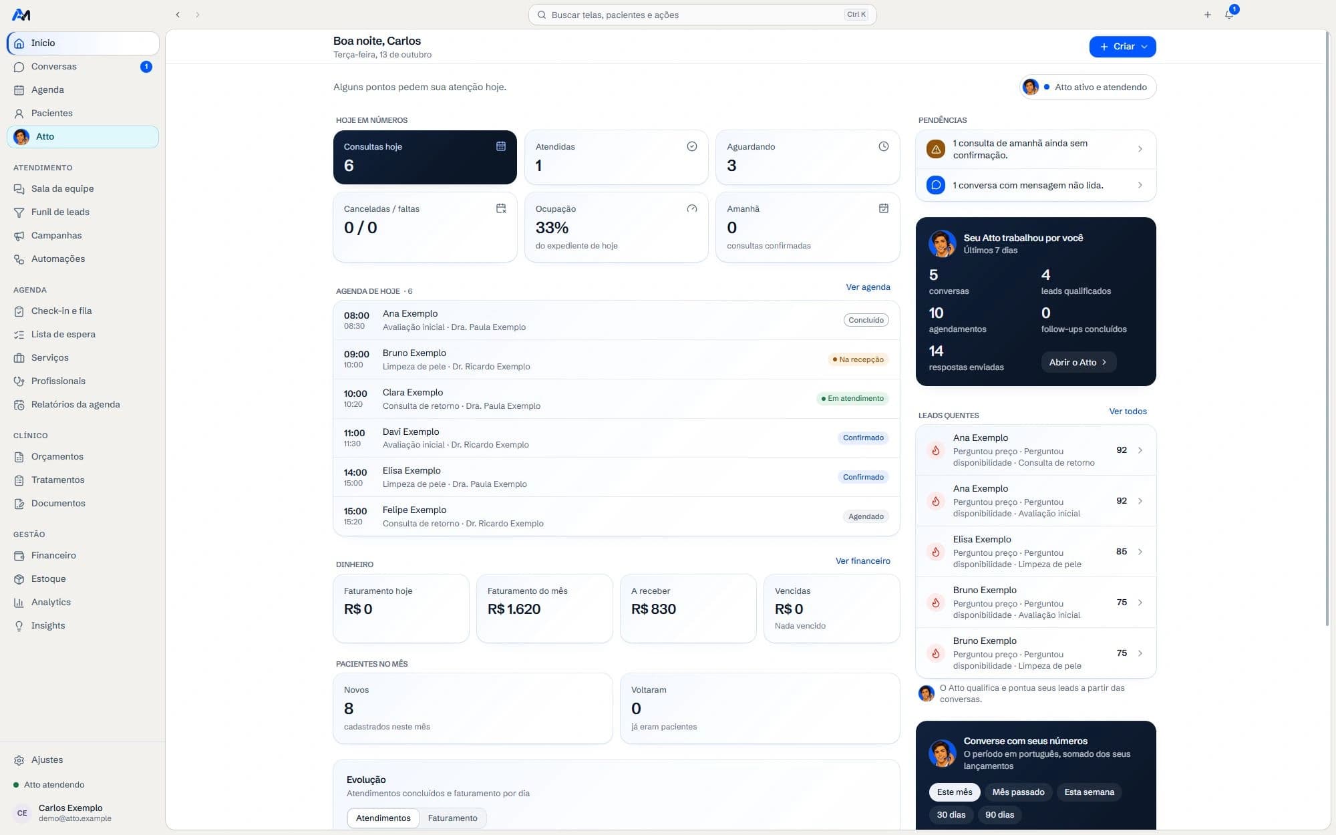
Task: Expand the unconfirmed consultation pending item chevron
Action: coord(1140,149)
